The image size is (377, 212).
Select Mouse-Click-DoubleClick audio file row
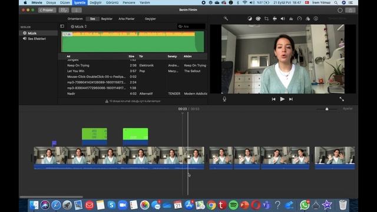(x=133, y=77)
